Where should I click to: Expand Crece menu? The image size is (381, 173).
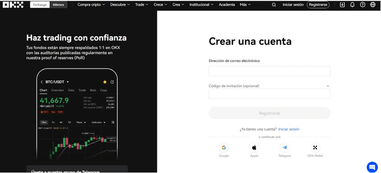click(161, 5)
